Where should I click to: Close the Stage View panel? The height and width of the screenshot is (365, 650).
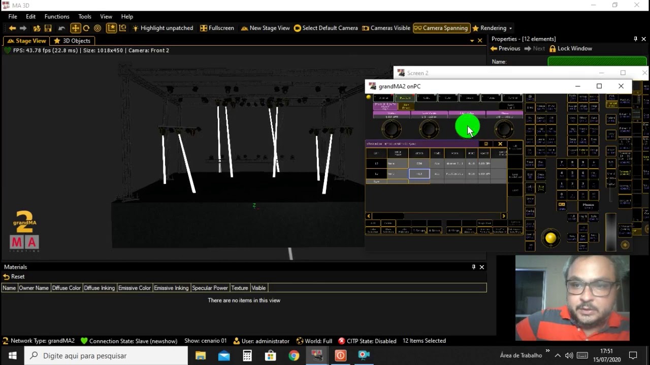pyautogui.click(x=480, y=41)
